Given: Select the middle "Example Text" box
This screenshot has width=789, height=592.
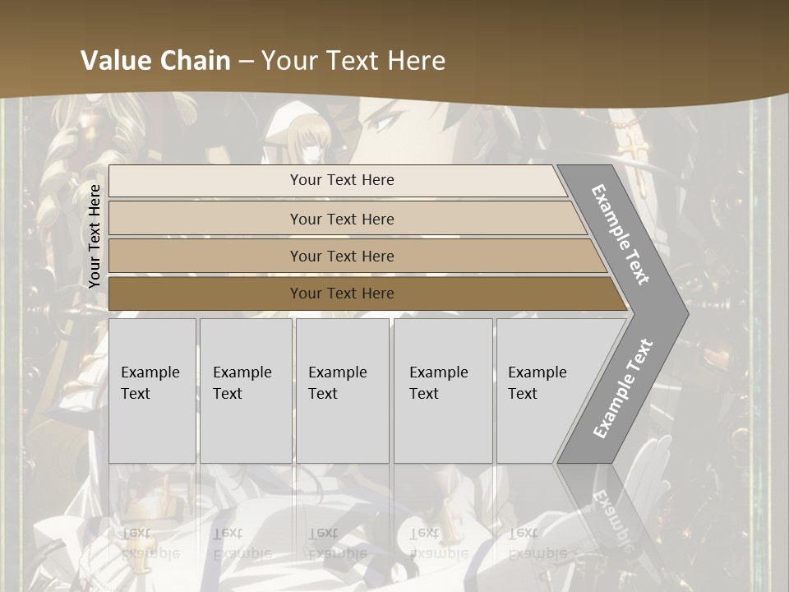Looking at the screenshot, I should point(342,391).
